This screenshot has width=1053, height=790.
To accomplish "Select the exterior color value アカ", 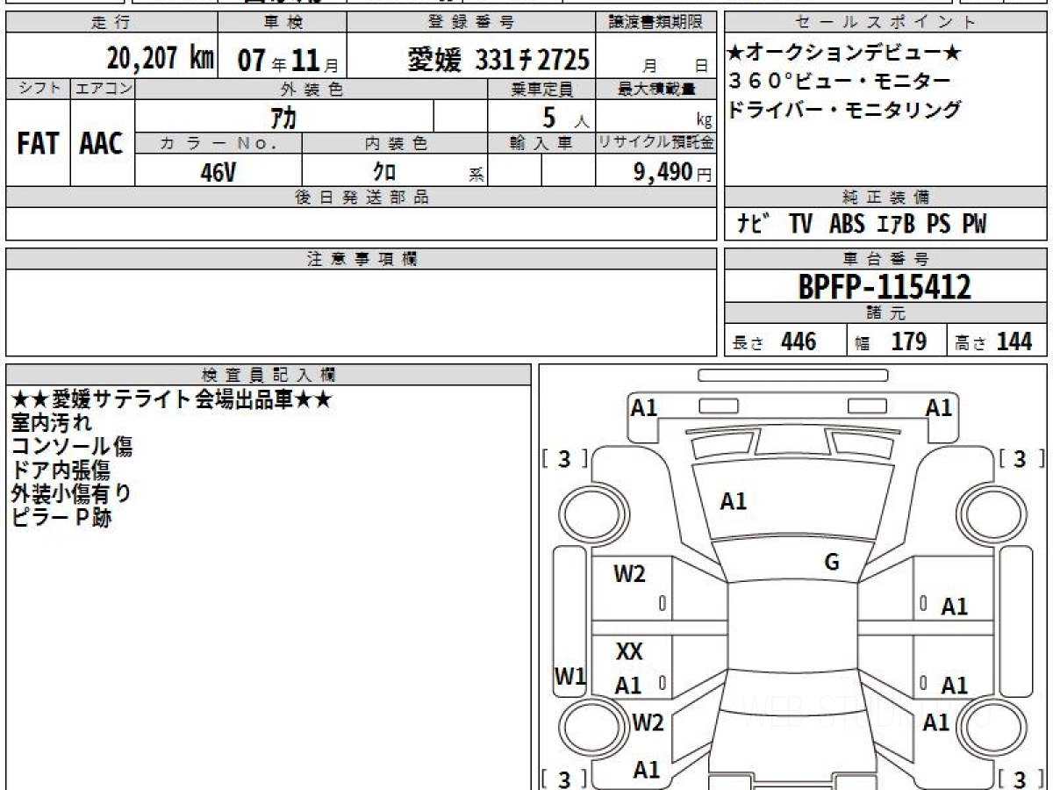I will coord(283,116).
